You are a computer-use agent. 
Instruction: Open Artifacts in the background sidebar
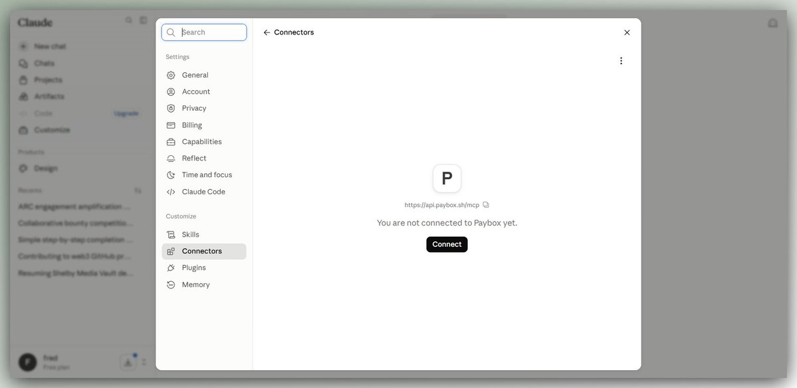coord(49,96)
